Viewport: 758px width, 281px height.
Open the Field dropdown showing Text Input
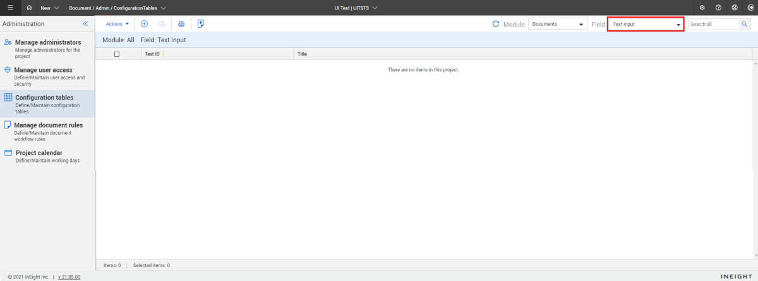click(x=646, y=24)
